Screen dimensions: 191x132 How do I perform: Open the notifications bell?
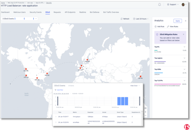click(168, 4)
